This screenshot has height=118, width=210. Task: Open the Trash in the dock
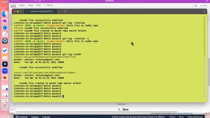(5, 107)
